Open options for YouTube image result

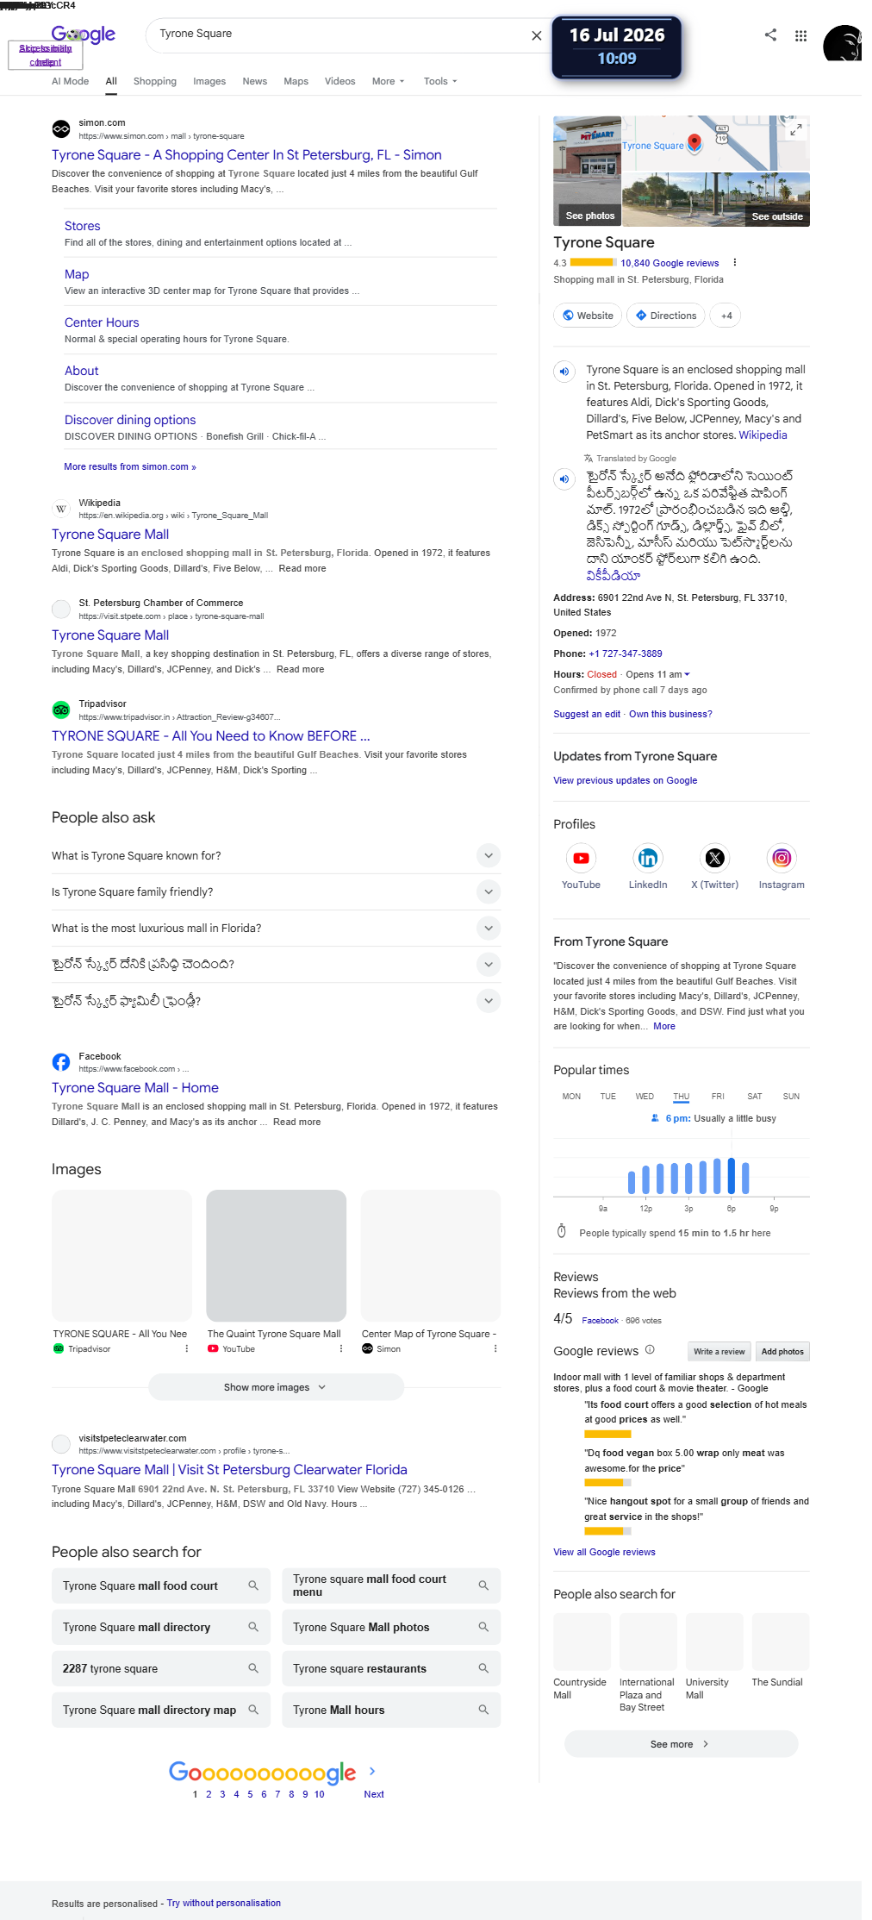(341, 1349)
